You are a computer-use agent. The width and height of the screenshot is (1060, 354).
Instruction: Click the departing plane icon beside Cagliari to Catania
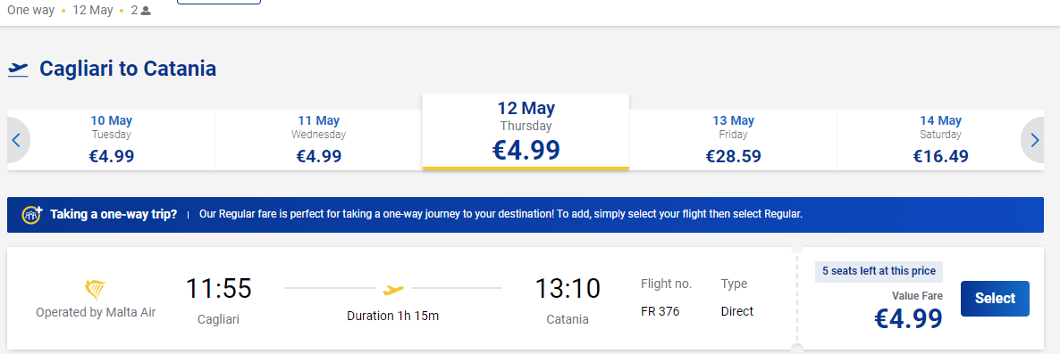[18, 70]
